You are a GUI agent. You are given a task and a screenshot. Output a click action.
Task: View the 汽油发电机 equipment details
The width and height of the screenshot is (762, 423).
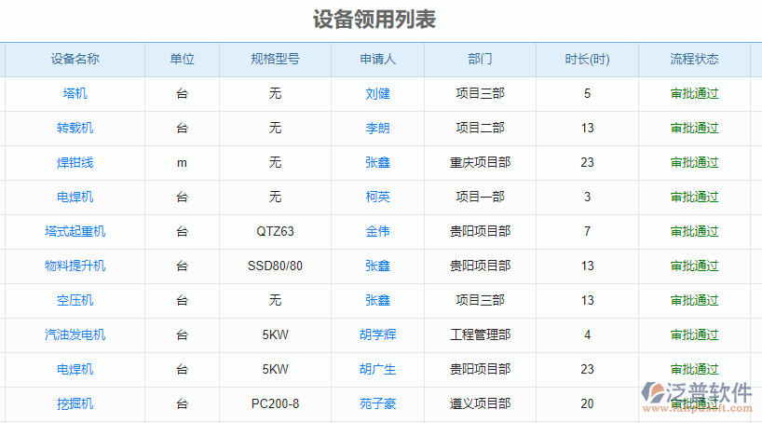[x=75, y=335]
